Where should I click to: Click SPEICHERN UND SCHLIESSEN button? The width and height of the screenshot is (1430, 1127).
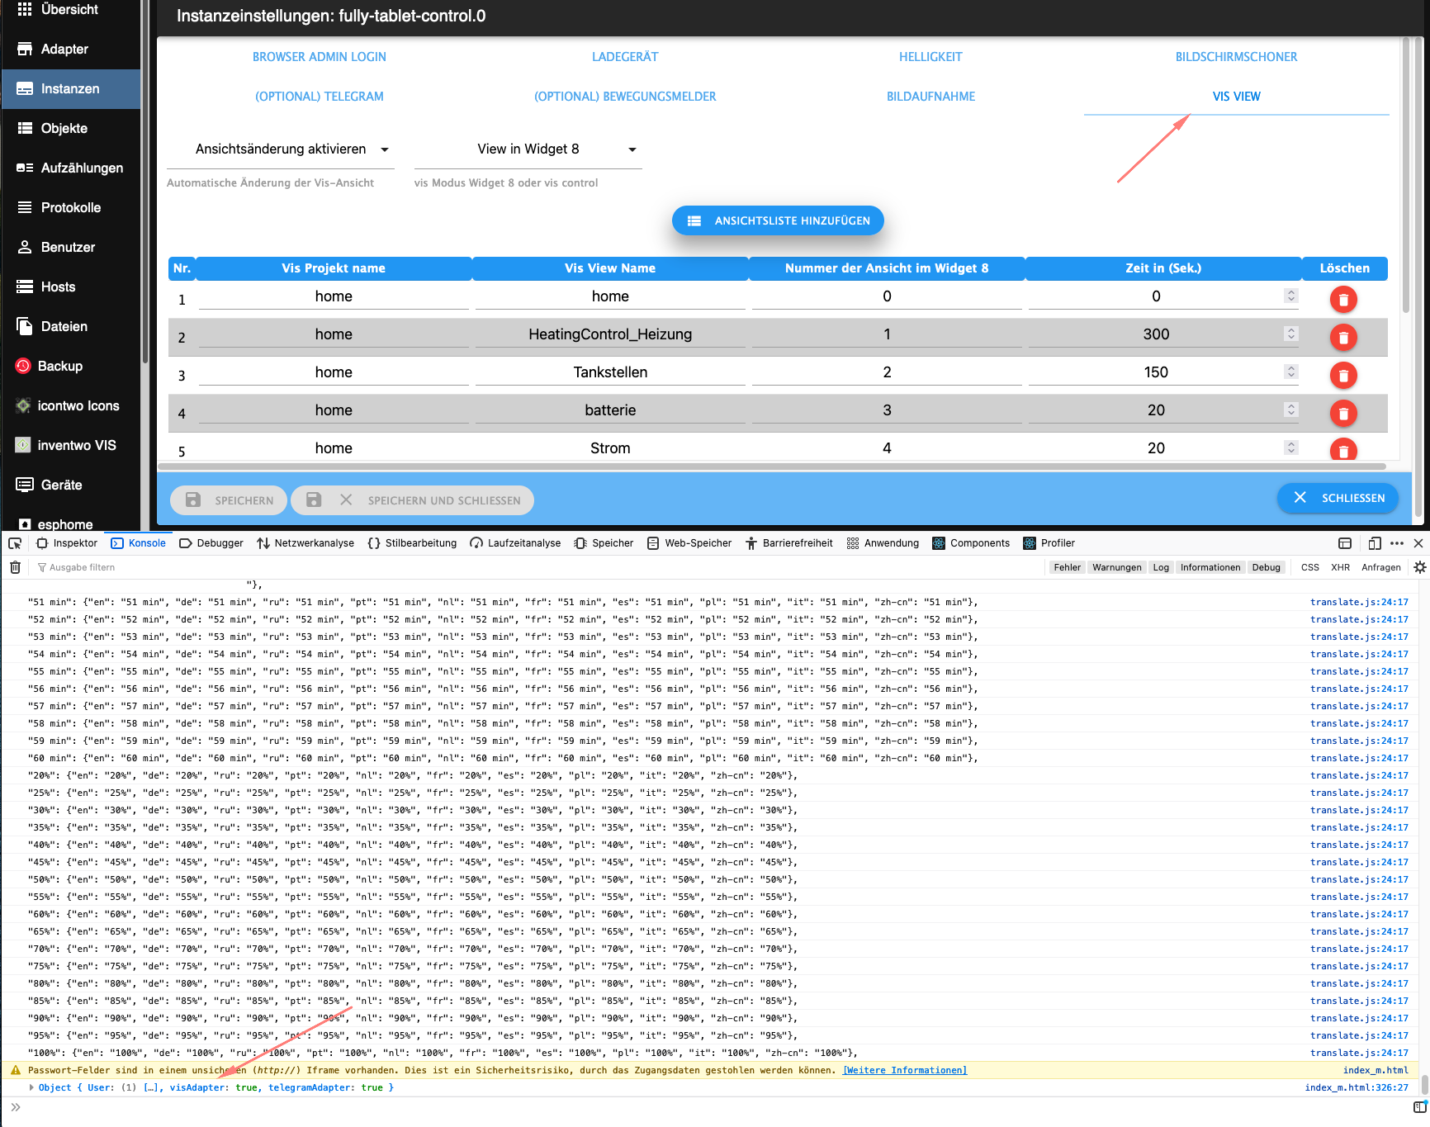[413, 500]
